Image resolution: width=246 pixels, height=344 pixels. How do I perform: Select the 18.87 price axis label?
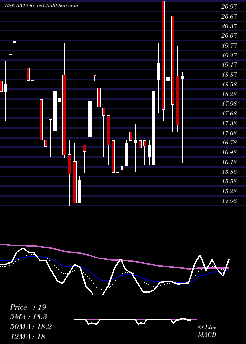pos(229,75)
